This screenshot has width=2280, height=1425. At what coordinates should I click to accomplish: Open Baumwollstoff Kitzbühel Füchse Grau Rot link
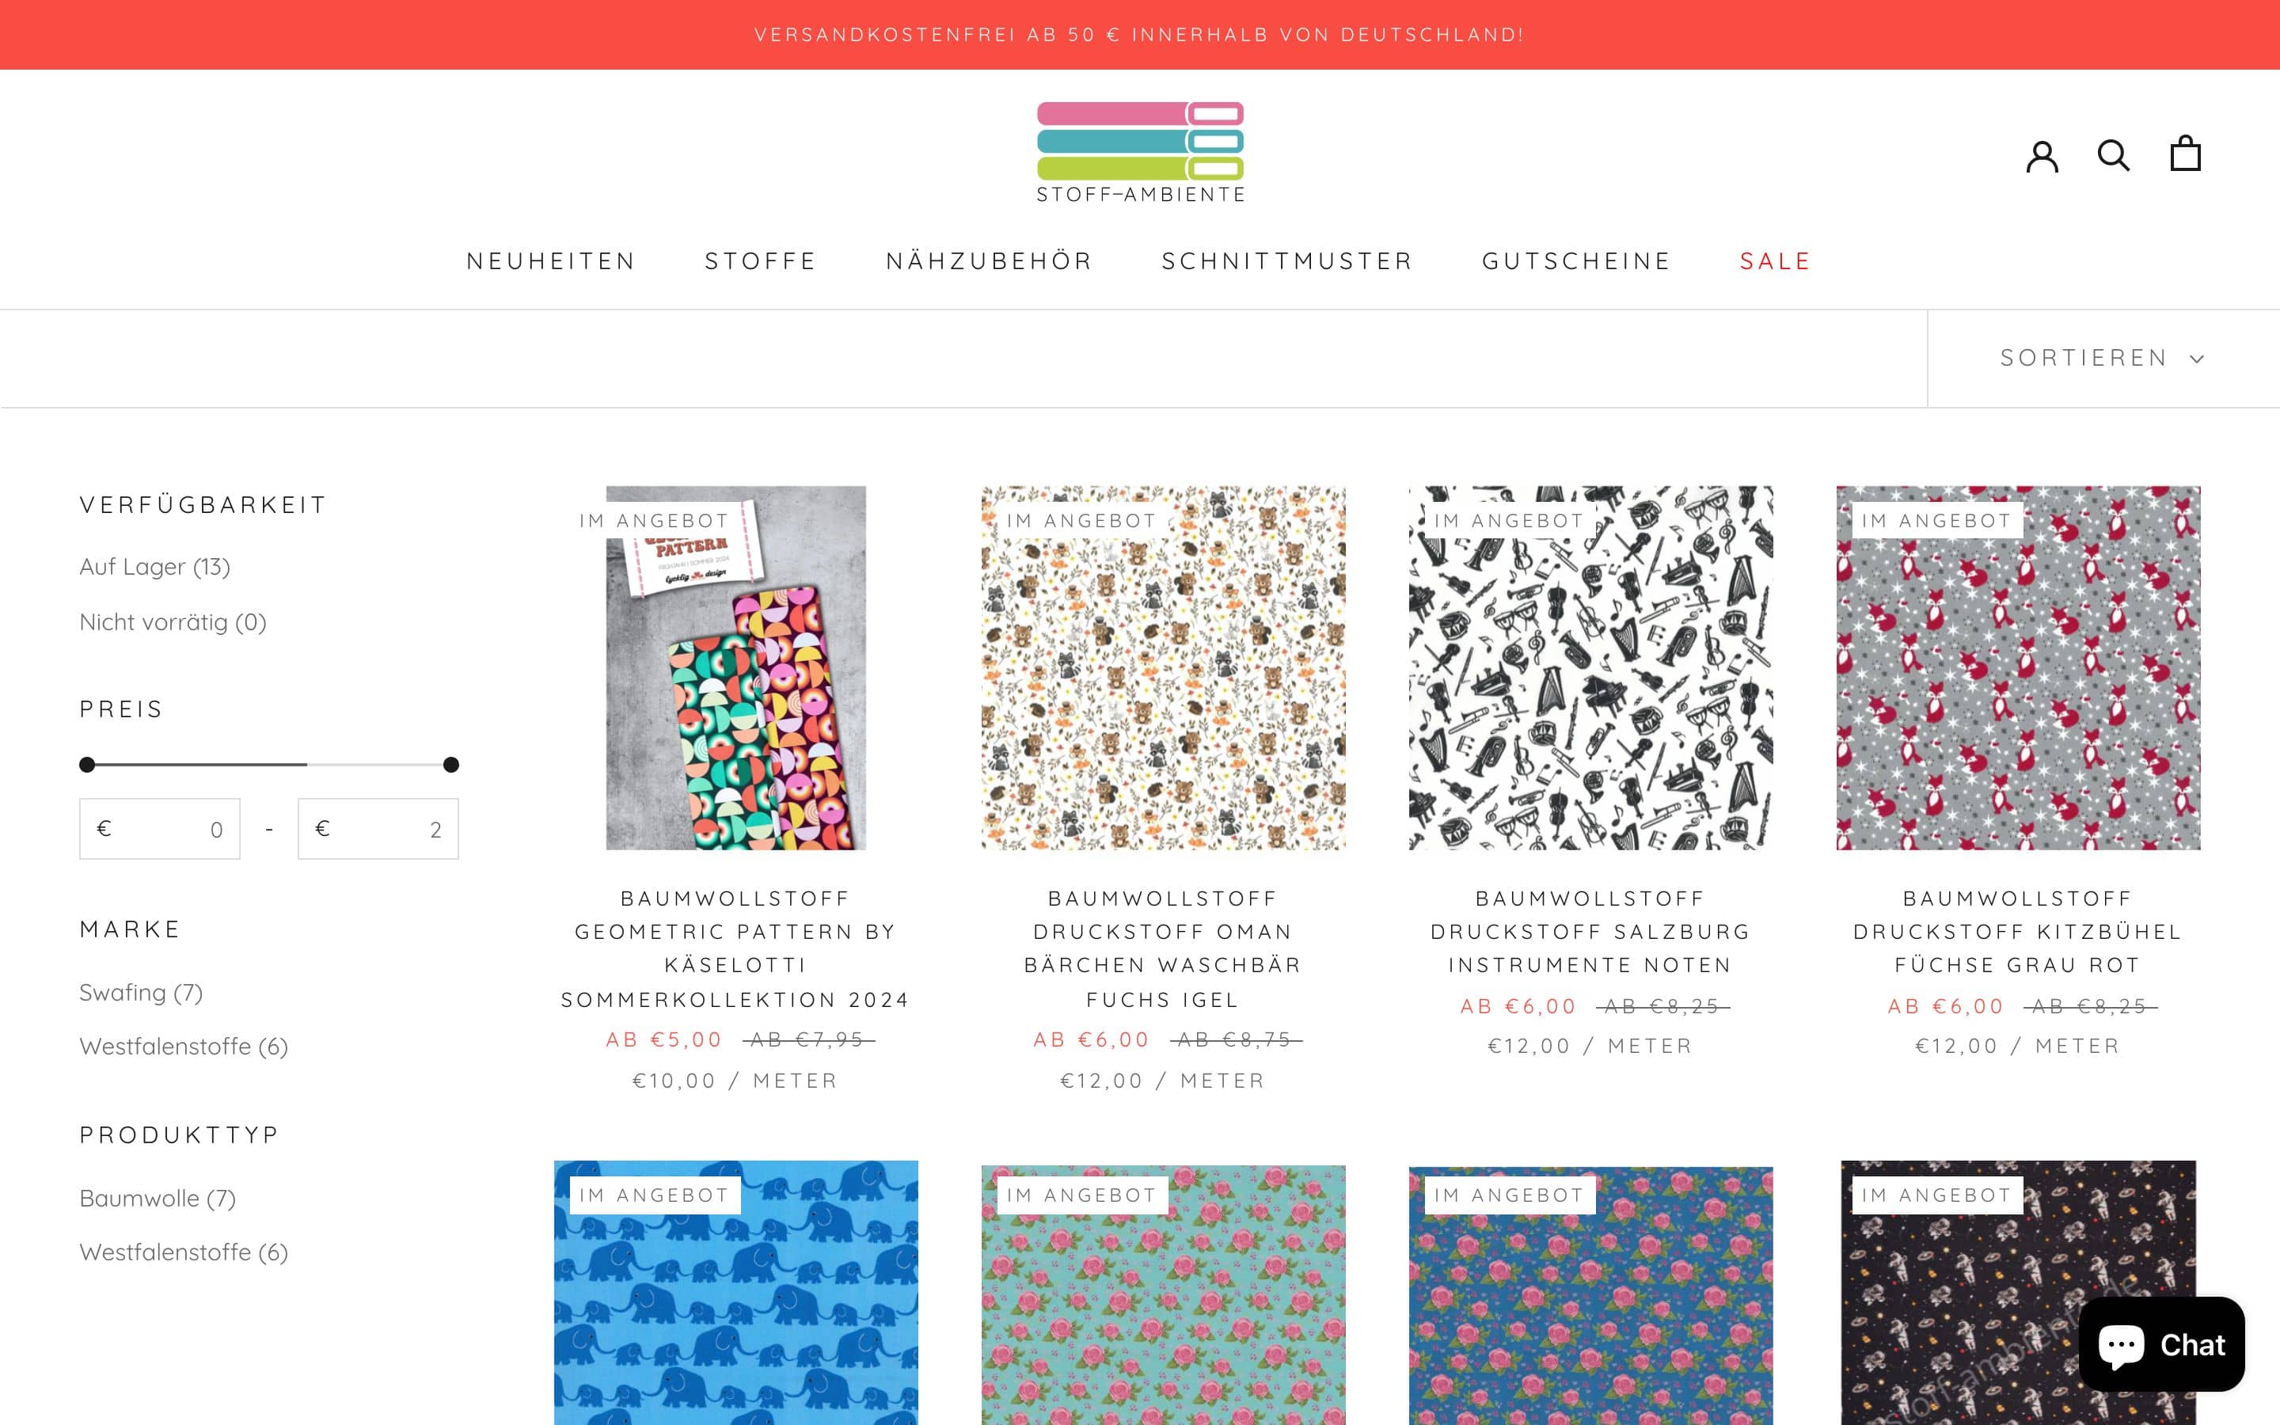point(2017,931)
